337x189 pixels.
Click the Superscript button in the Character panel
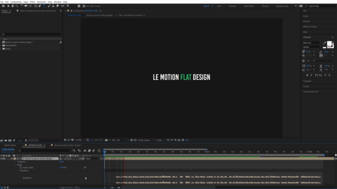coord(325,75)
